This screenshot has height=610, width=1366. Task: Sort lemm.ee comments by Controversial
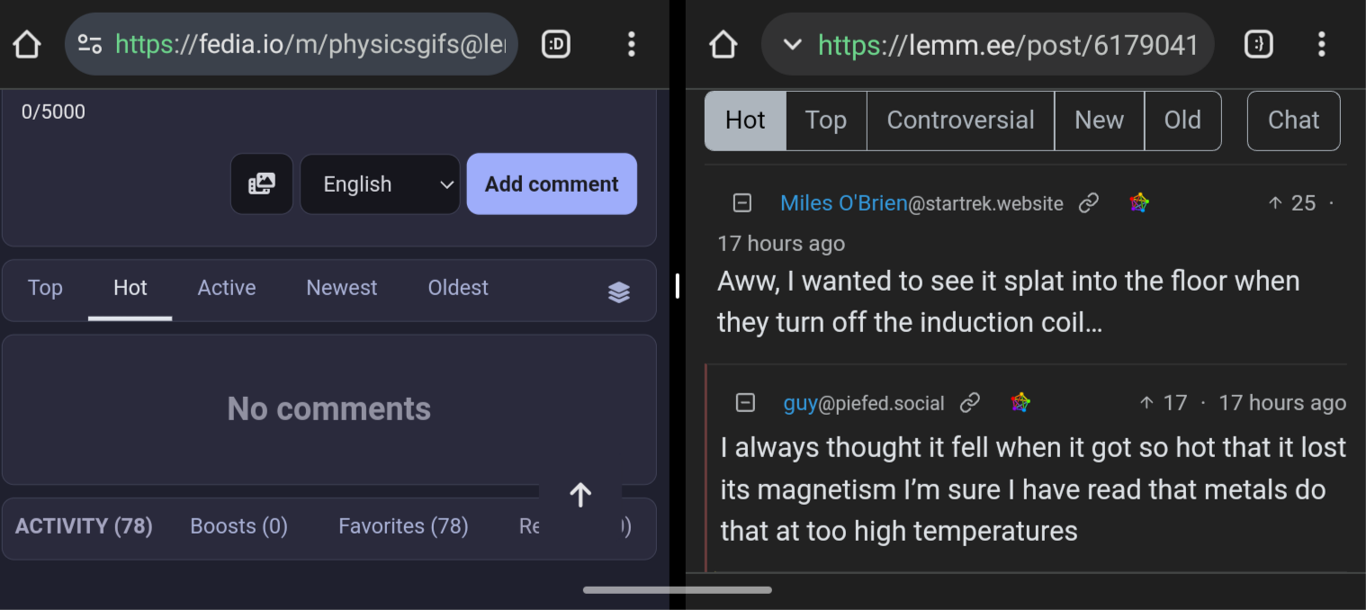(x=960, y=121)
